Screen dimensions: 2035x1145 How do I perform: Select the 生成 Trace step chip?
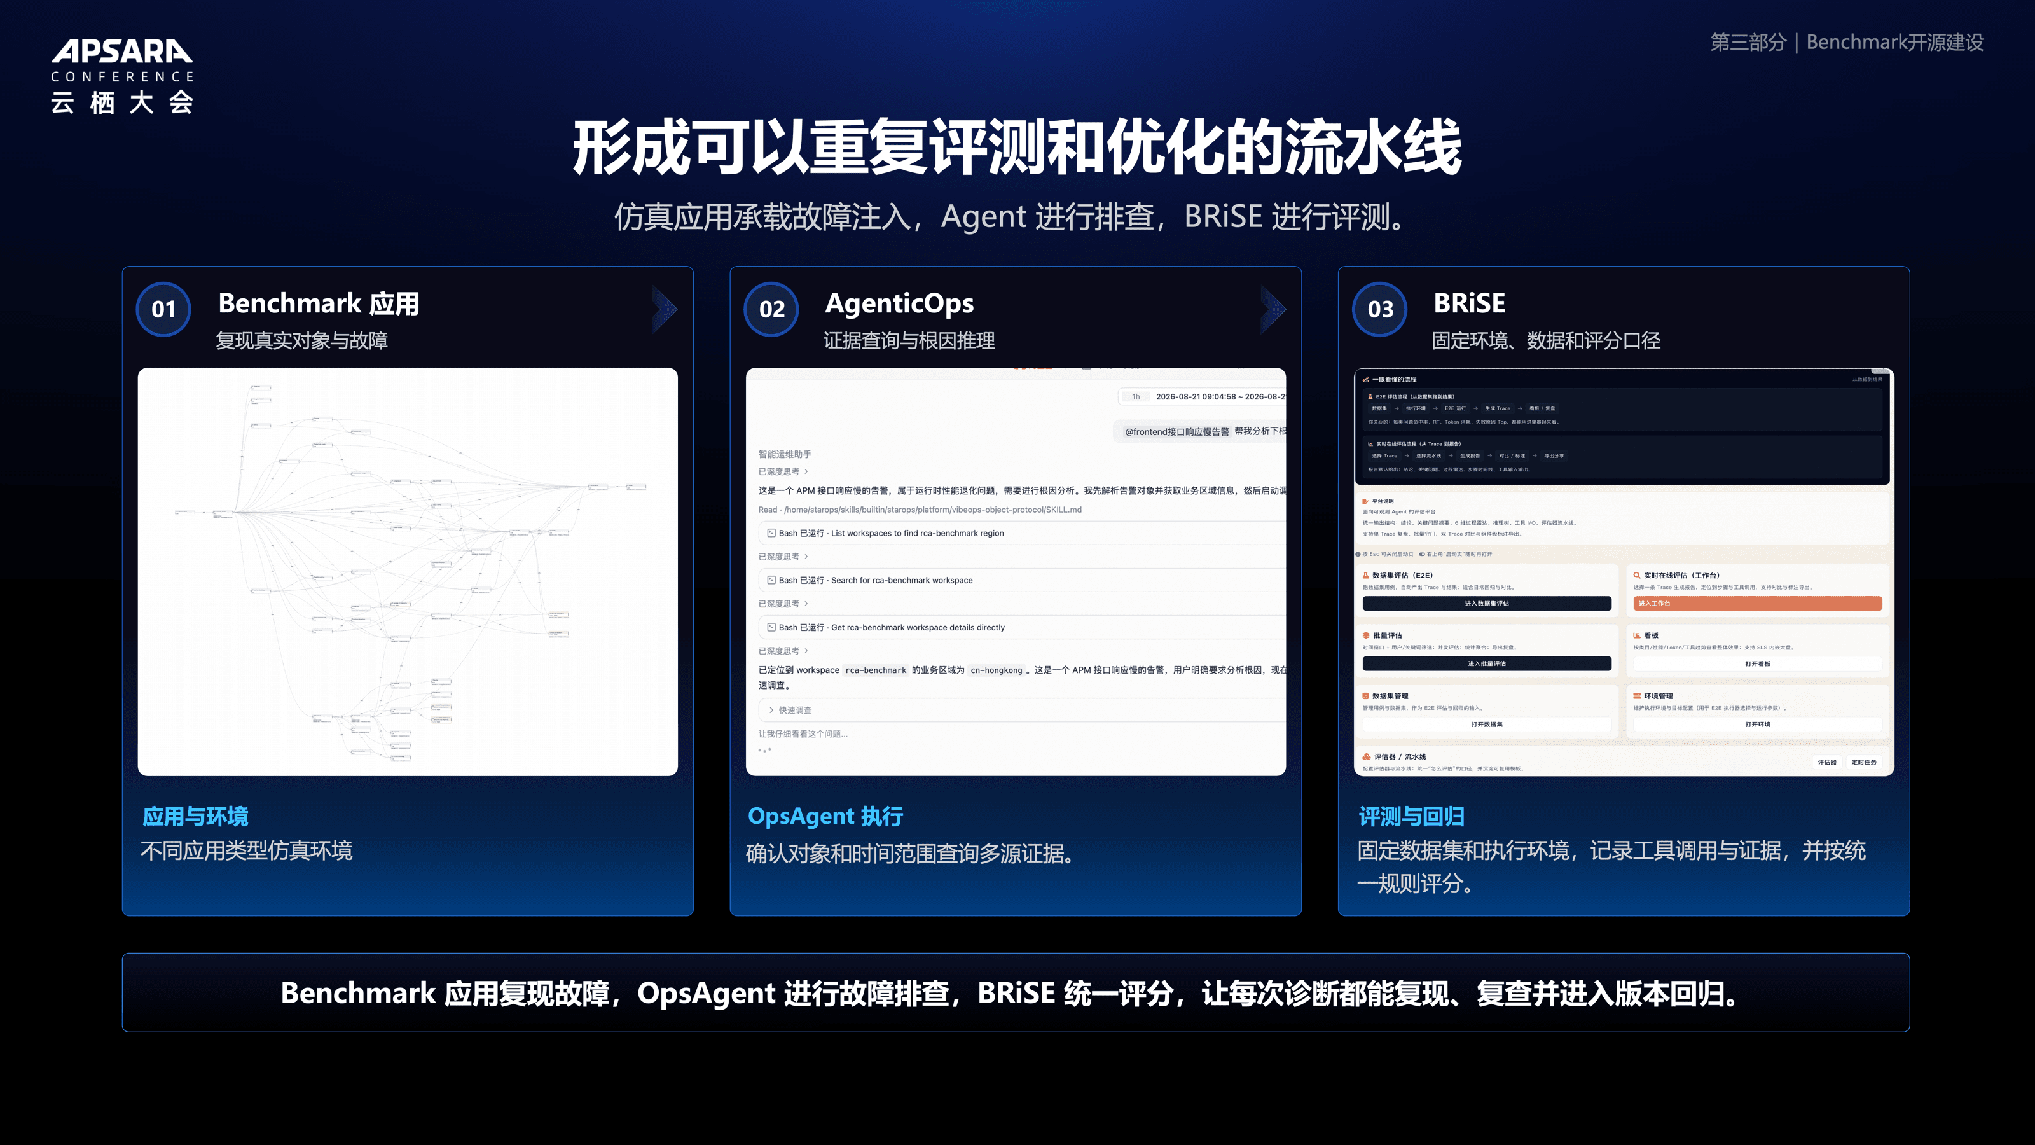[1497, 408]
